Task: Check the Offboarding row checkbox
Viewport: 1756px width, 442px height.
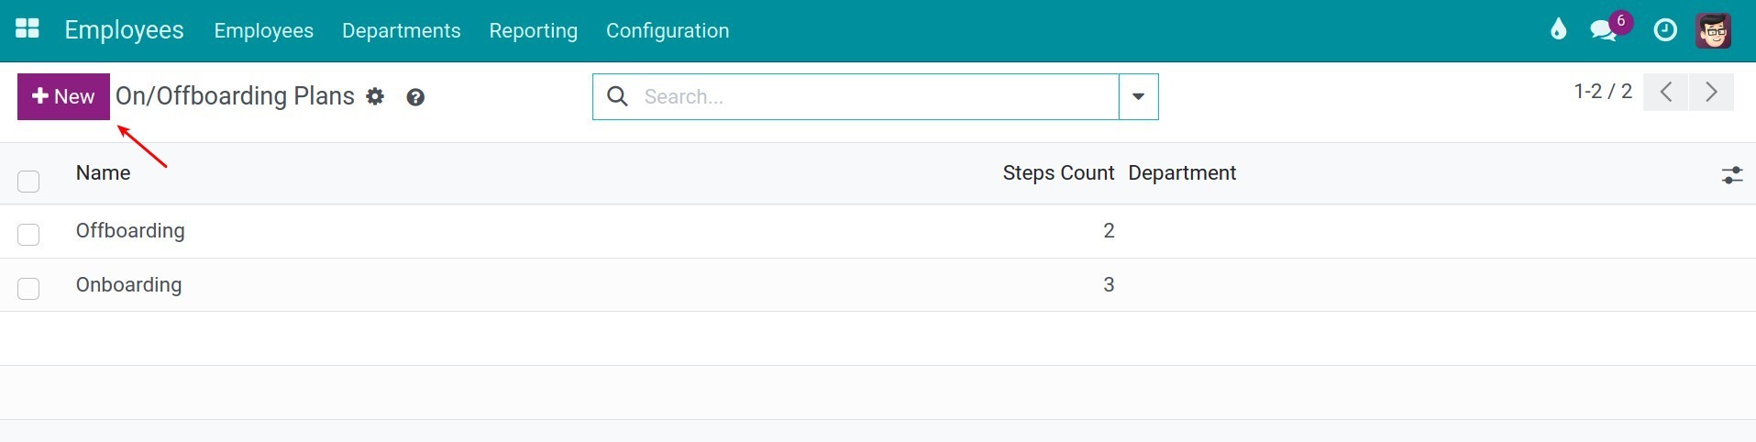Action: tap(28, 234)
